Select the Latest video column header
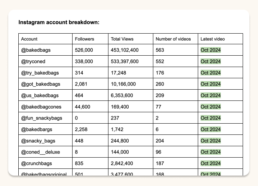The height and width of the screenshot is (186, 258). (212, 39)
